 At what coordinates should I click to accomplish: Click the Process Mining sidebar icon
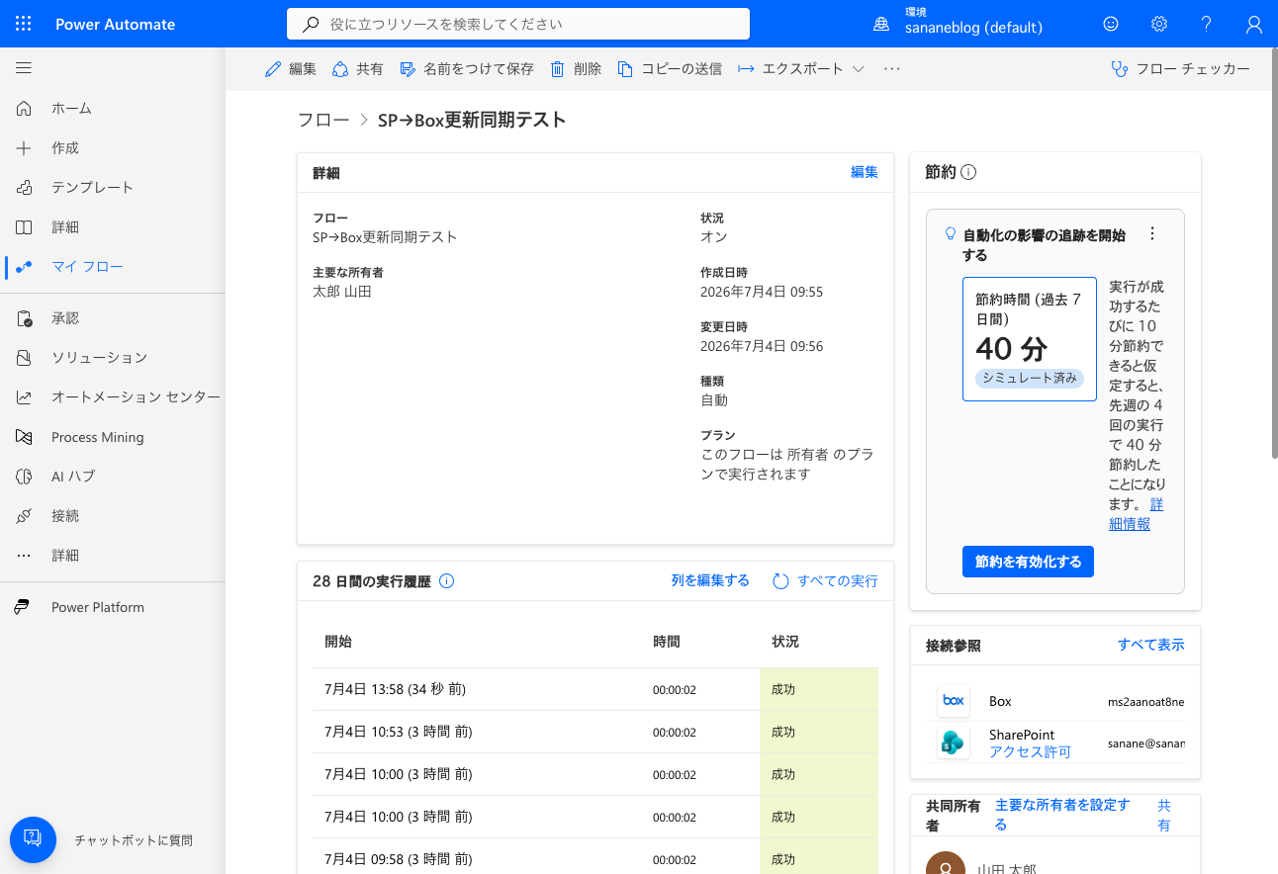coord(24,437)
